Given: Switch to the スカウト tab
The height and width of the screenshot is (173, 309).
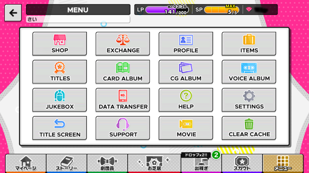Looking at the screenshot, I should [242, 163].
